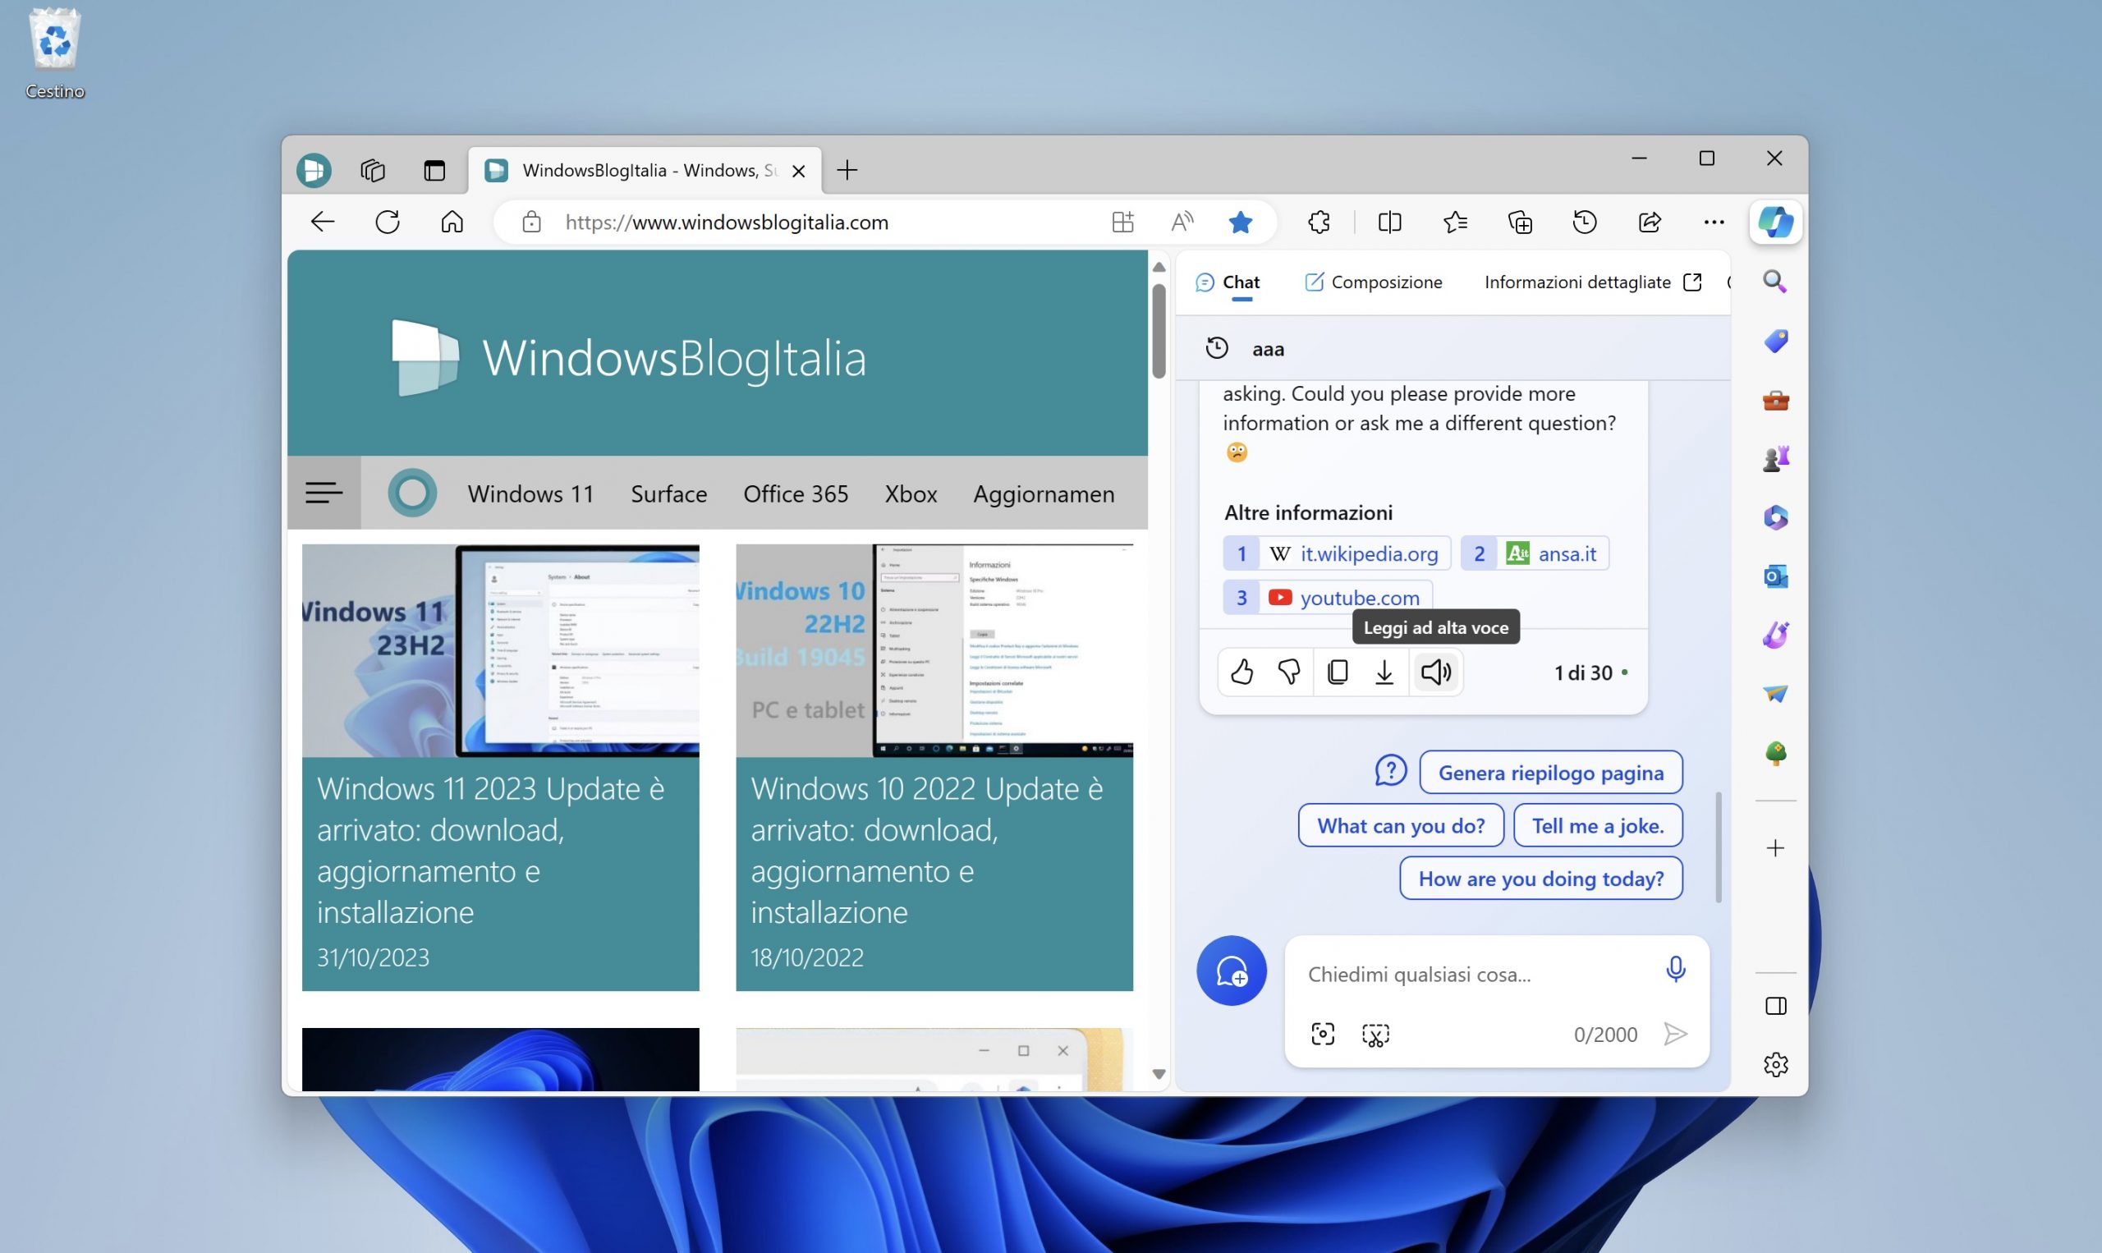Open chat history clock icon
Screen dimensions: 2102x1253
(1217, 348)
